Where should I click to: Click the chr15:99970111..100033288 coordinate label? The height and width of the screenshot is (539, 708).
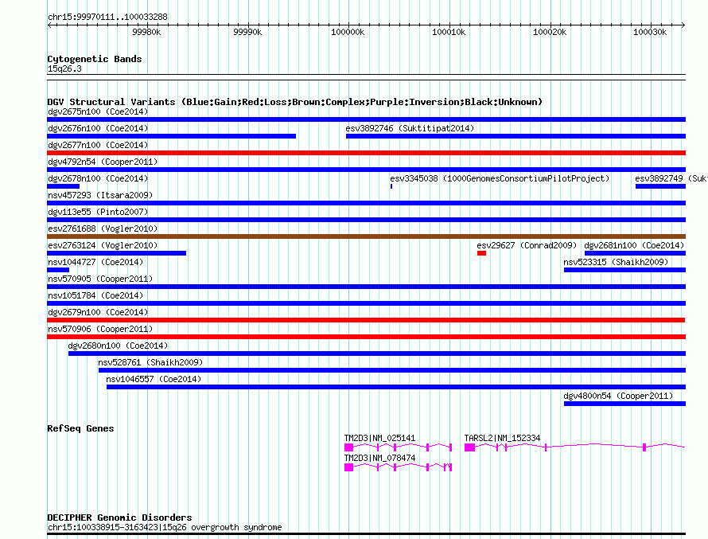(107, 17)
